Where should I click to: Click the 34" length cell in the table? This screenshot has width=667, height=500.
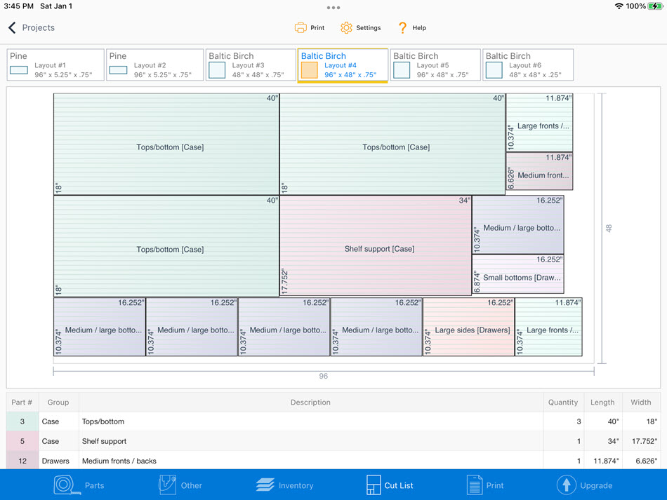pos(602,441)
